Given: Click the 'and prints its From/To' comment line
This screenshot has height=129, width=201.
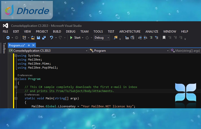Looking at the screenshot, I should point(69,91).
